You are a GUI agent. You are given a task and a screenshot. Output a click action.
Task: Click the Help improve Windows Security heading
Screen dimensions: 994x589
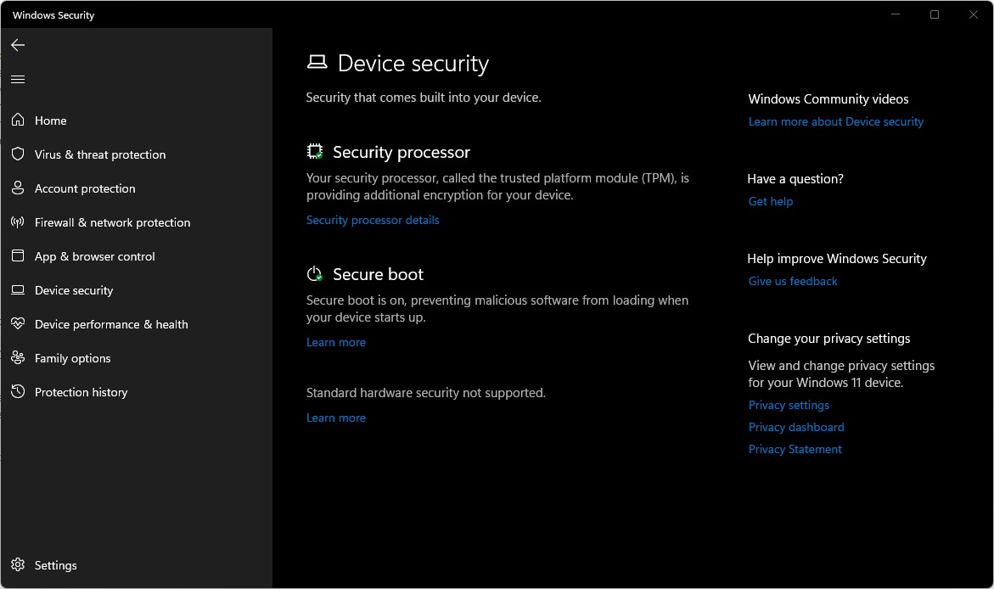coord(837,259)
